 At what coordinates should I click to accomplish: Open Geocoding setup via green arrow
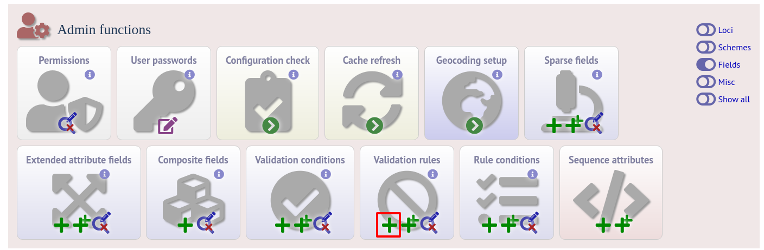(475, 126)
